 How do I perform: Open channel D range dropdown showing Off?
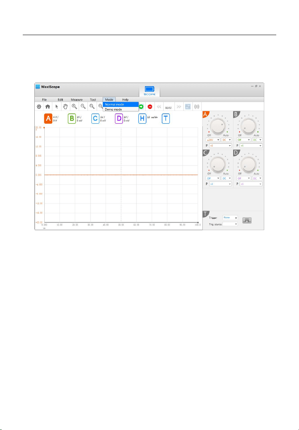[x=244, y=178]
